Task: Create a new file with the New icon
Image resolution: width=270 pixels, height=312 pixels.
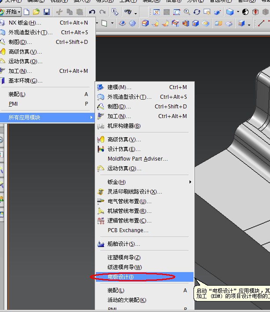Action: tap(26, 12)
